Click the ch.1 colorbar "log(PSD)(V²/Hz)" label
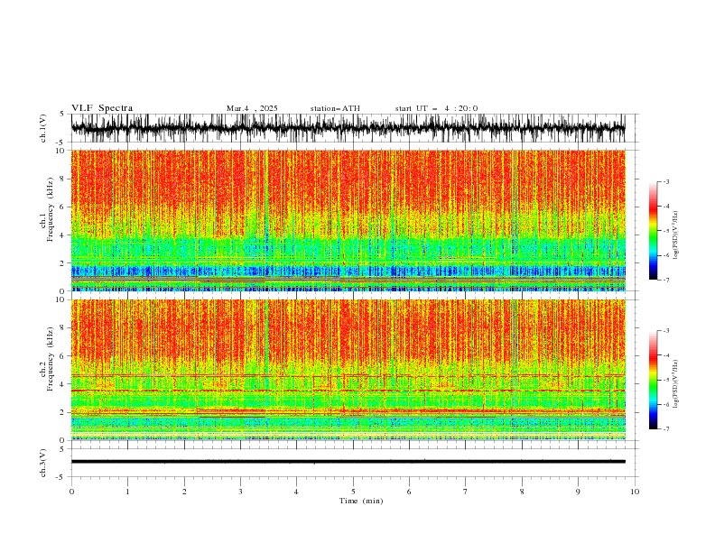The image size is (715, 552). [675, 235]
